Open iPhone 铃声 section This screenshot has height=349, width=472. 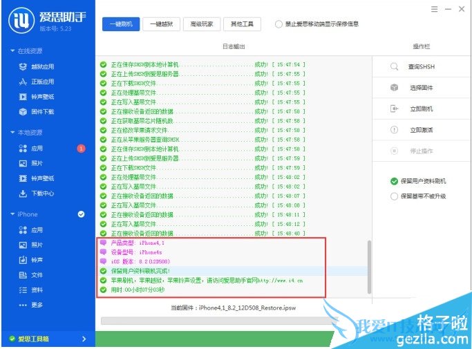coord(31,260)
